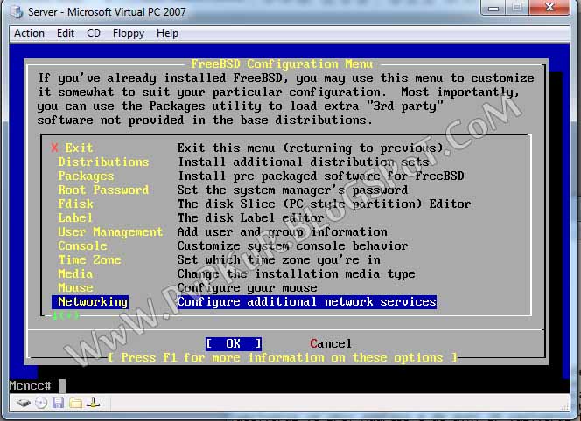This screenshot has height=421, width=581.
Task: Click the hard disk status icon
Action: coord(24,403)
